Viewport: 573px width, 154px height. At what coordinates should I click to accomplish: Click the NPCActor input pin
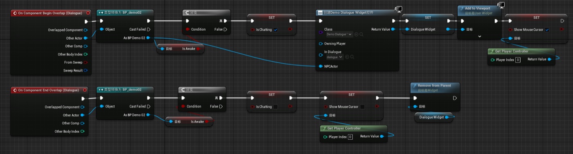[320, 66]
